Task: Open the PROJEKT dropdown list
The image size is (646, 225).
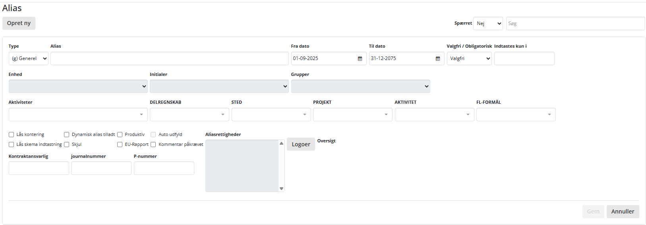Action: [352, 114]
